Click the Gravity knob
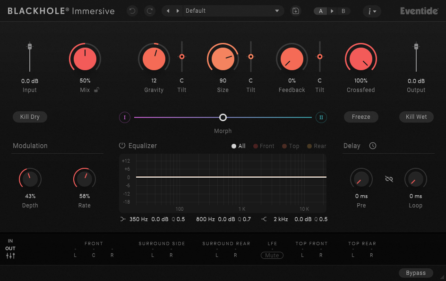The image size is (446, 281). (x=154, y=59)
